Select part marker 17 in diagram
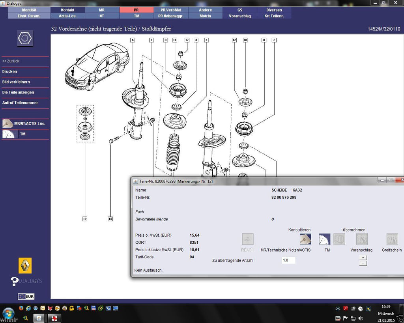Viewport: 404px width, 323px height. click(187, 40)
